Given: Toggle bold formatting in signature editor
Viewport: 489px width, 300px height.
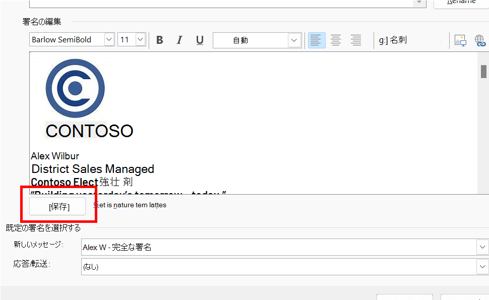Looking at the screenshot, I should 160,40.
